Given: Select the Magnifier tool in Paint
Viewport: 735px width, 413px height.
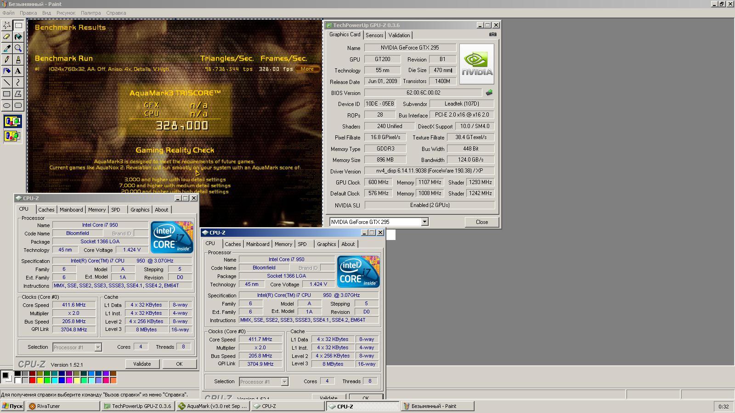Looking at the screenshot, I should point(18,48).
